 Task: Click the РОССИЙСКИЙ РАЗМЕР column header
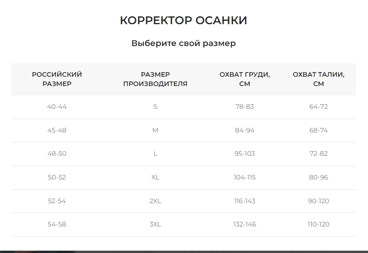click(57, 79)
